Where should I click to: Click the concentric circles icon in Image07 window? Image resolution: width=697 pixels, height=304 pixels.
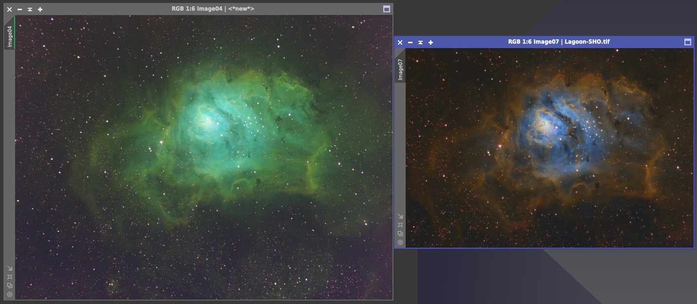[x=400, y=242]
